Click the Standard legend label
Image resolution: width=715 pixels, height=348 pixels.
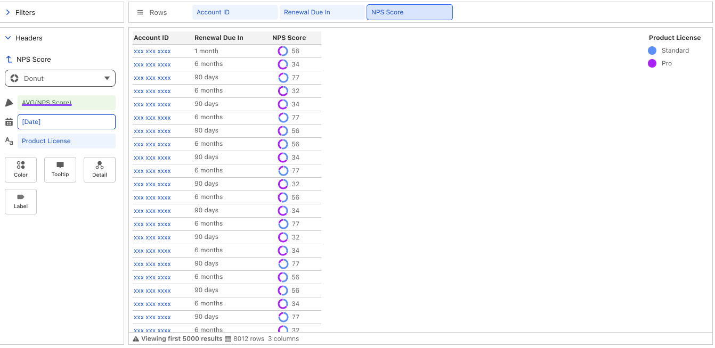click(x=675, y=51)
